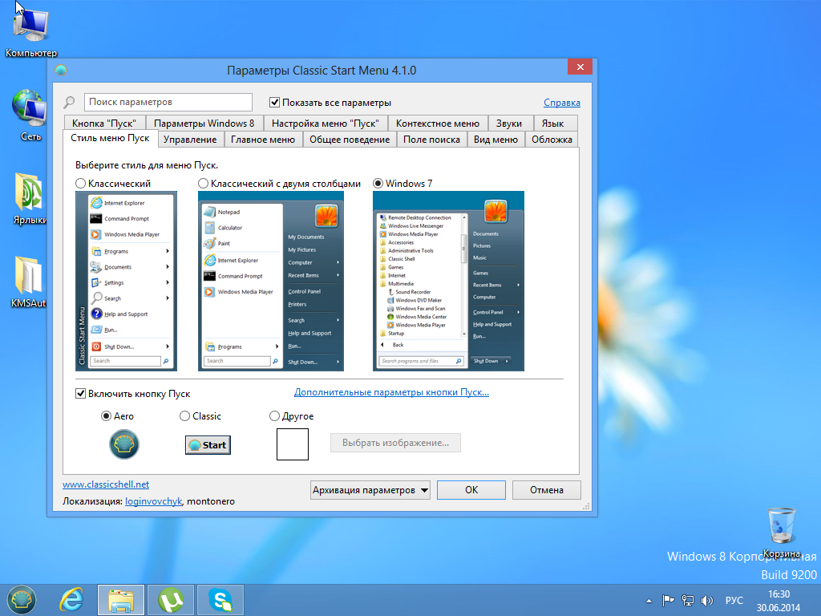This screenshot has height=616, width=821.
Task: Click the shell Start button on taskbar
Action: (21, 600)
